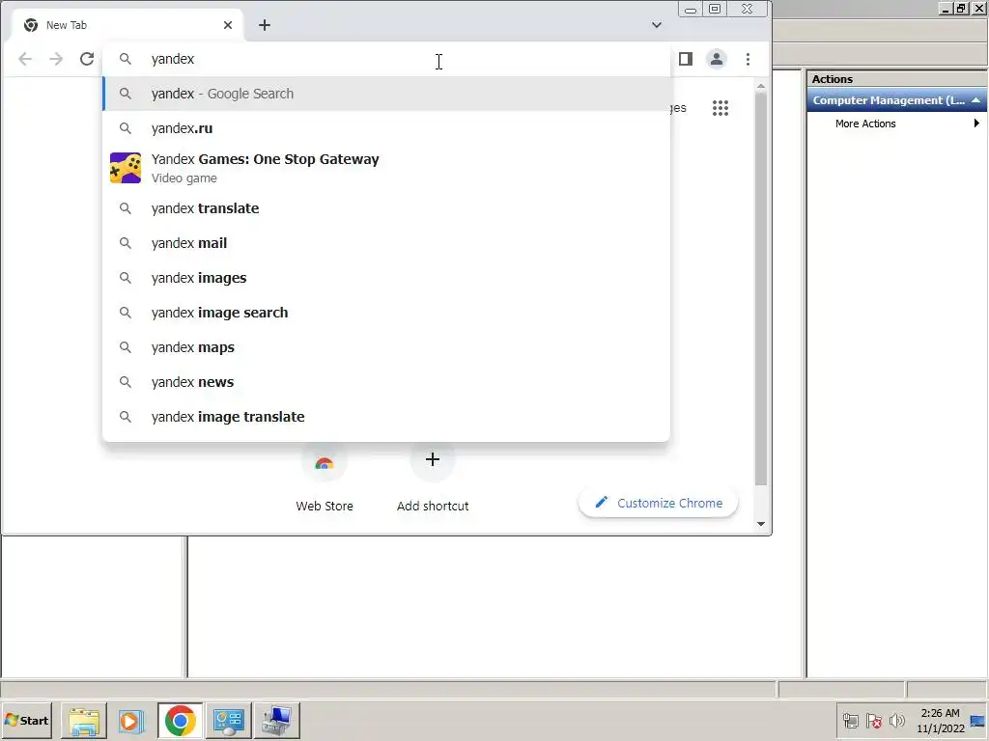Collapse Computer Management actions section
This screenshot has width=989, height=741.
pos(975,100)
